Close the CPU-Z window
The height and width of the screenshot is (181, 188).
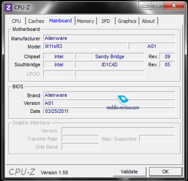[x=174, y=6]
